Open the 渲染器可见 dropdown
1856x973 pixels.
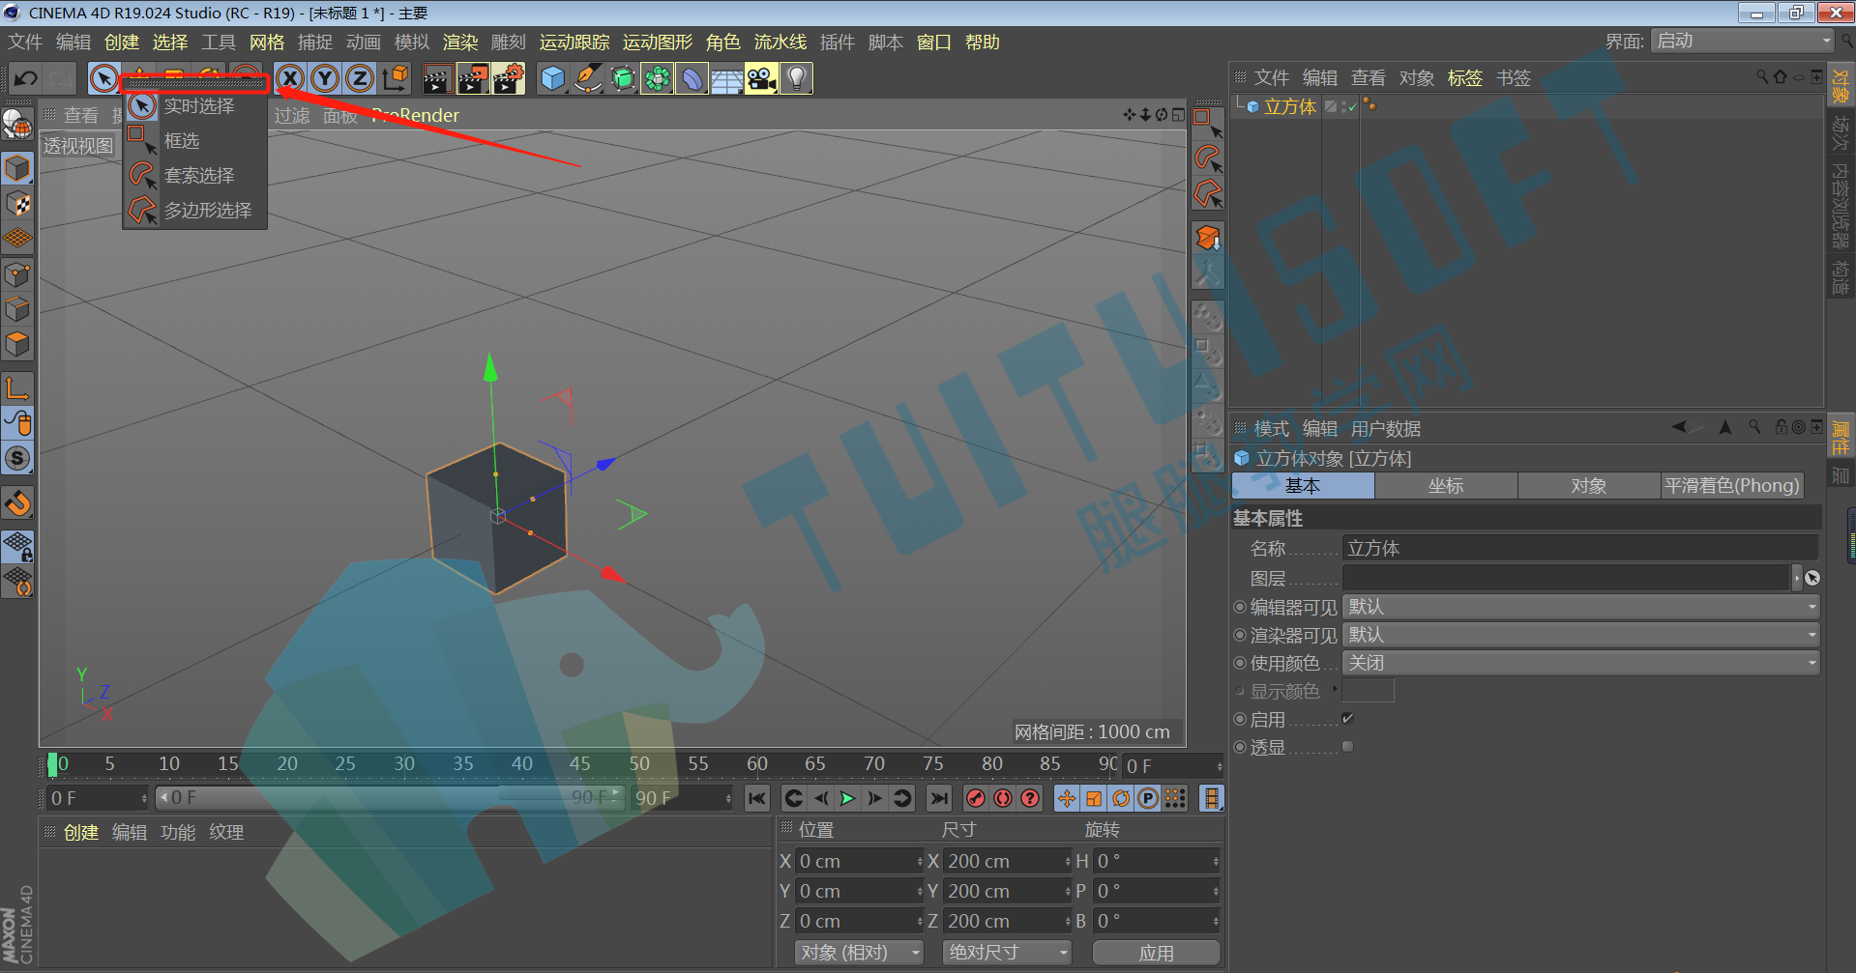[x=1580, y=635]
